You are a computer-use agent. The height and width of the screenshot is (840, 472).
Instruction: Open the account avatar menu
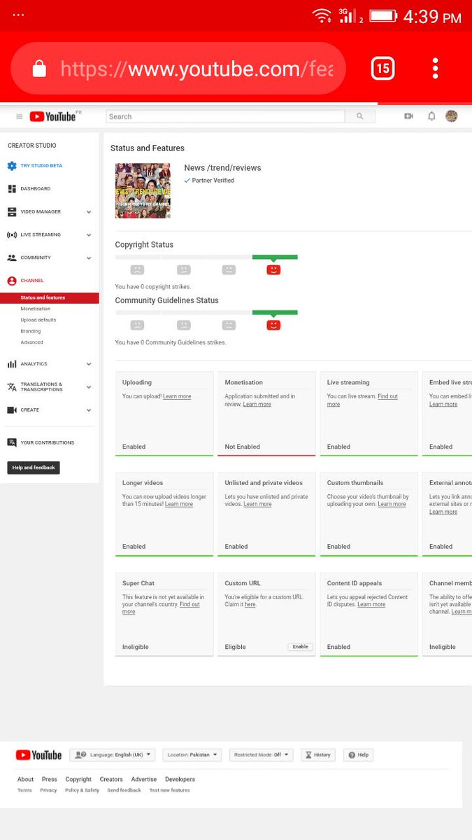(452, 116)
